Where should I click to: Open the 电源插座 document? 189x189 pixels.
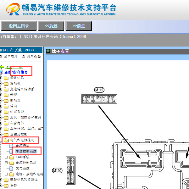[23, 146]
